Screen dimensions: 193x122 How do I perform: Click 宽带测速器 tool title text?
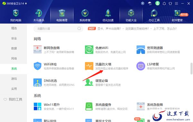pyautogui.click(x=155, y=48)
